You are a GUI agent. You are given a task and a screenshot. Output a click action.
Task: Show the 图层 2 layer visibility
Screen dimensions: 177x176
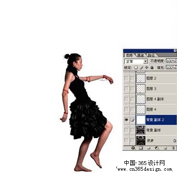(x=126, y=78)
